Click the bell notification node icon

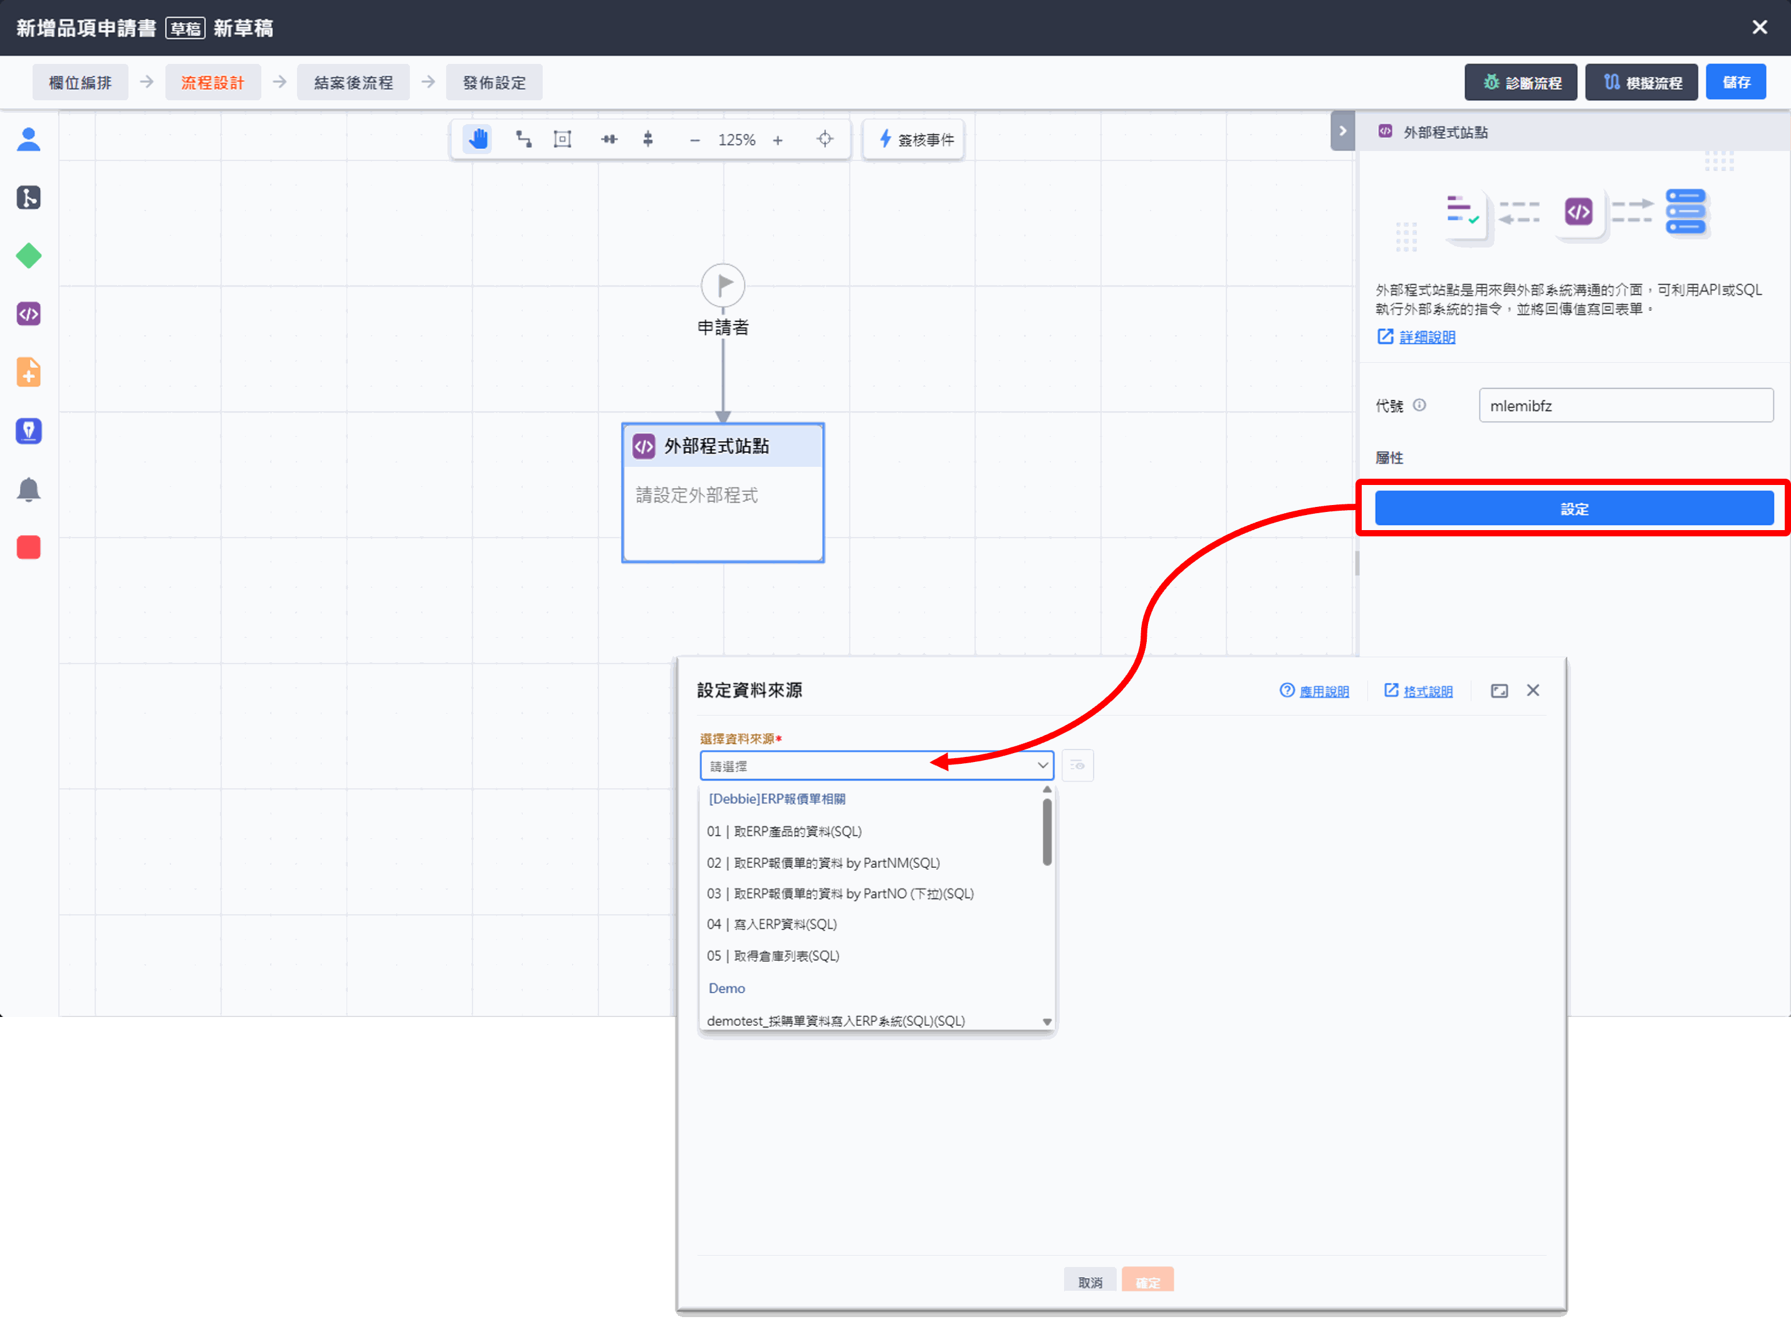[29, 489]
